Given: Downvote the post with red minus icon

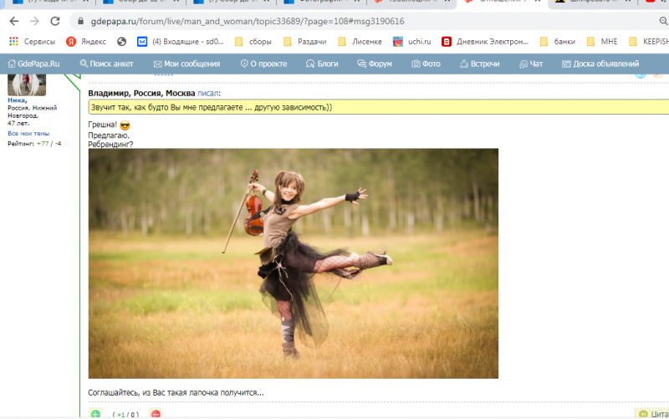Looking at the screenshot, I should (155, 414).
